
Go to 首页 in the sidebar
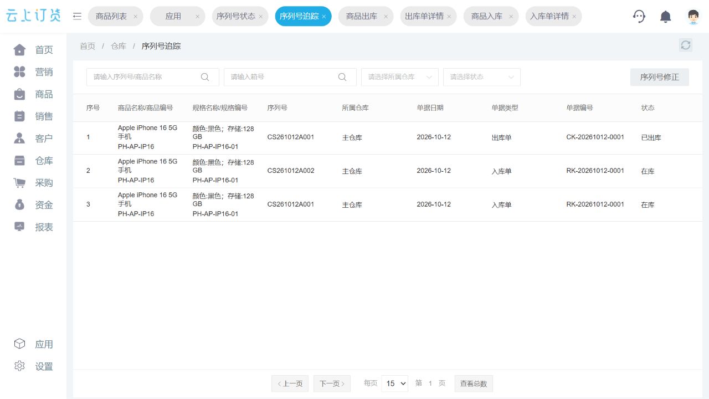coord(33,50)
